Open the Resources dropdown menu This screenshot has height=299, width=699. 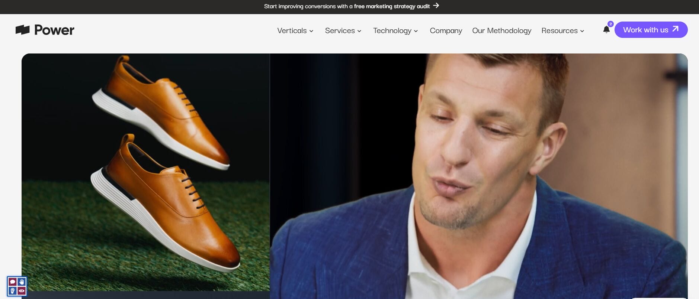coord(562,31)
